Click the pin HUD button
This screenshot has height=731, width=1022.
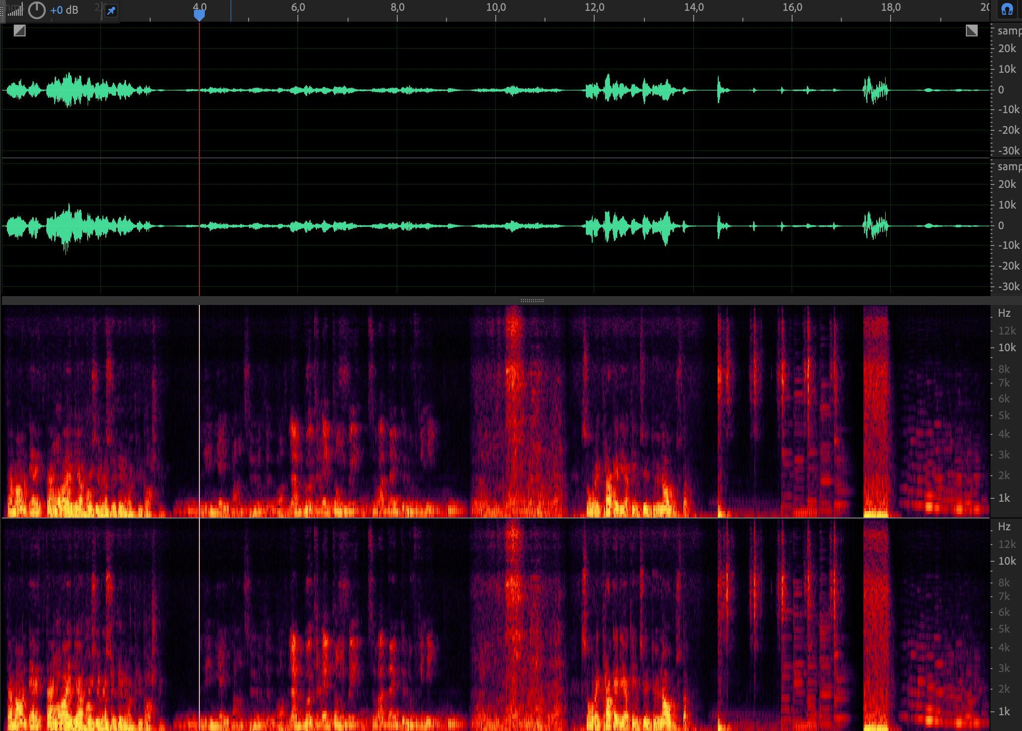pos(111,11)
